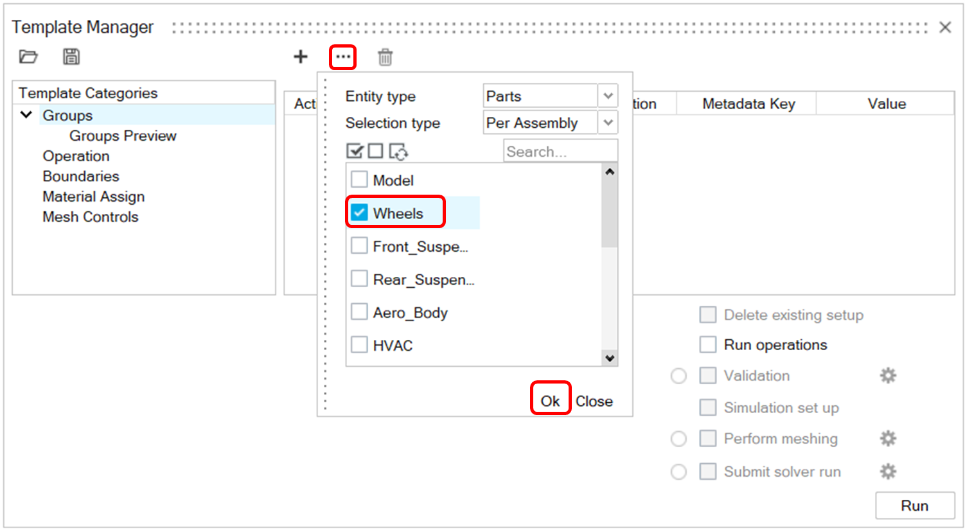The image size is (965, 530).
Task: Enable the Aero_Body checkbox
Action: click(x=360, y=313)
